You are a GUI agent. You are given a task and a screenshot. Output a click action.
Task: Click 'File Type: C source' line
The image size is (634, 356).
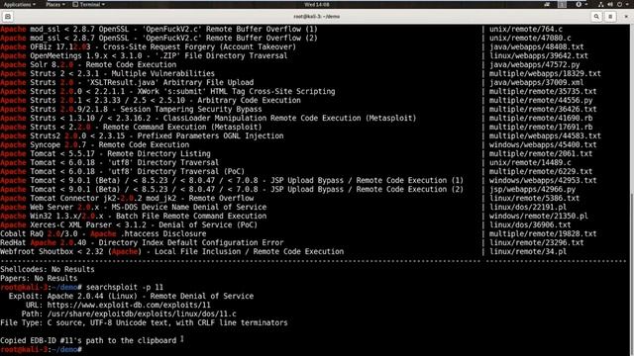point(144,322)
